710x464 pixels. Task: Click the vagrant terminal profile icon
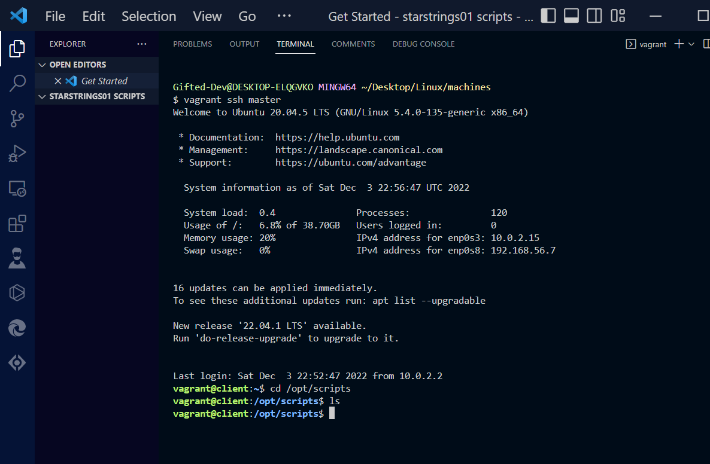[631, 44]
